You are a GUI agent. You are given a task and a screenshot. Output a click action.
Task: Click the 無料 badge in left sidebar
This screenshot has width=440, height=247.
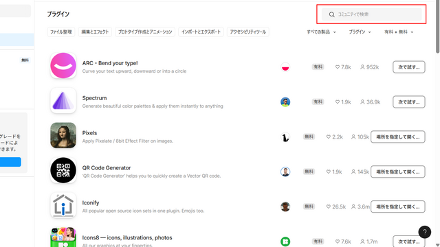(25, 60)
